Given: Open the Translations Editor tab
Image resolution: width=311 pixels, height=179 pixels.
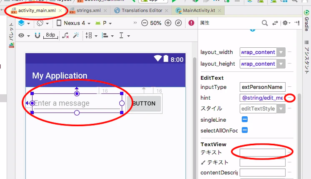Looking at the screenshot, I should pyautogui.click(x=142, y=10).
